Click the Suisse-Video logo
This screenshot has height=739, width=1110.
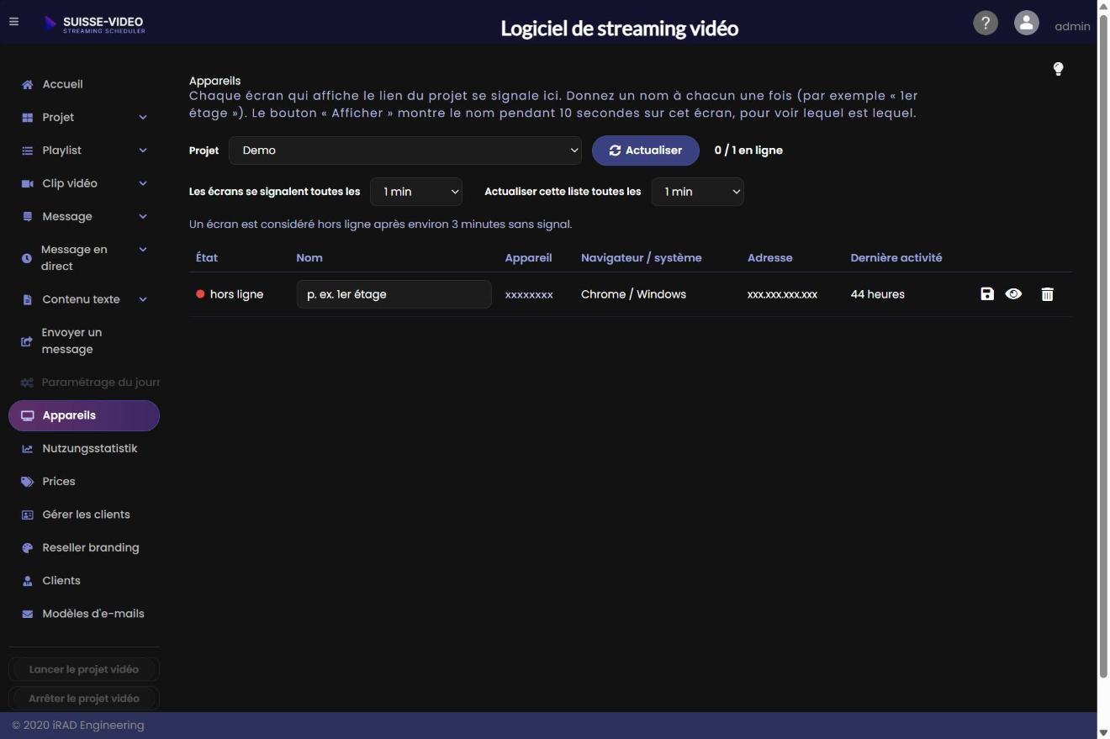94,24
